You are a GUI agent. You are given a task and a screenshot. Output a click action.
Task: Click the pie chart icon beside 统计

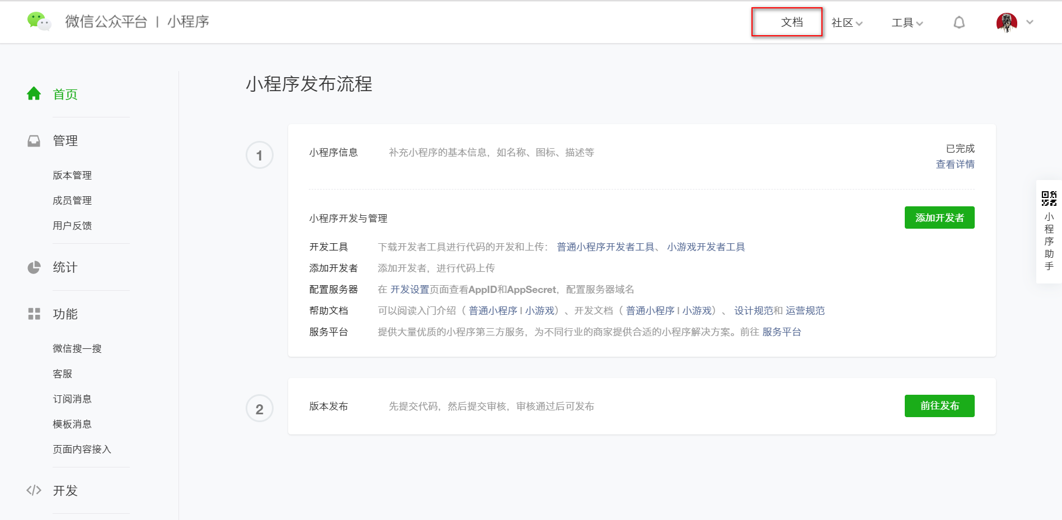pos(34,267)
